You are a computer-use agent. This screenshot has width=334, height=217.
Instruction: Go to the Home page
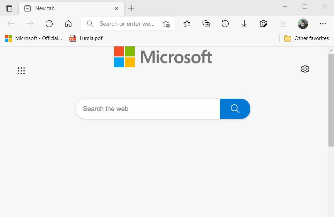[68, 23]
